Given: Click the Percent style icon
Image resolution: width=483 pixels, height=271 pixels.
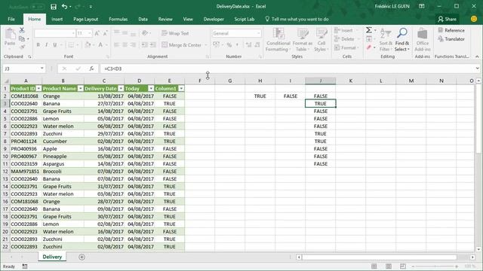Looking at the screenshot, I should pos(229,45).
